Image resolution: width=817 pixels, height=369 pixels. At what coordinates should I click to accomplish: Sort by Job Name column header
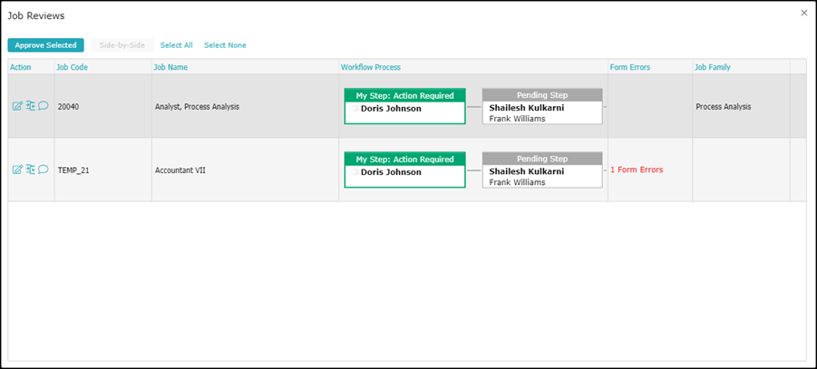[x=171, y=67]
